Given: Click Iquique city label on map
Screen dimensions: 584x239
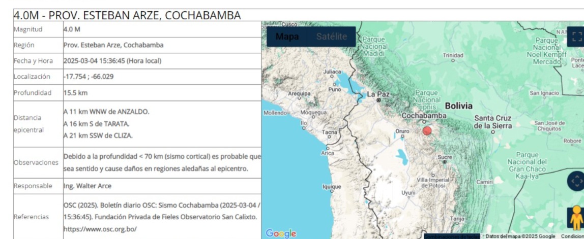Looking at the screenshot, I should [x=332, y=186].
